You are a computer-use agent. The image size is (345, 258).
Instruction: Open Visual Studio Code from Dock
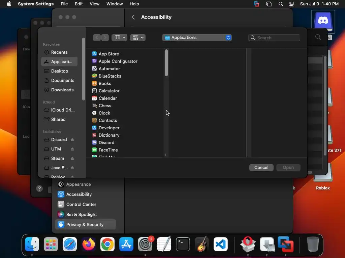tap(220, 244)
